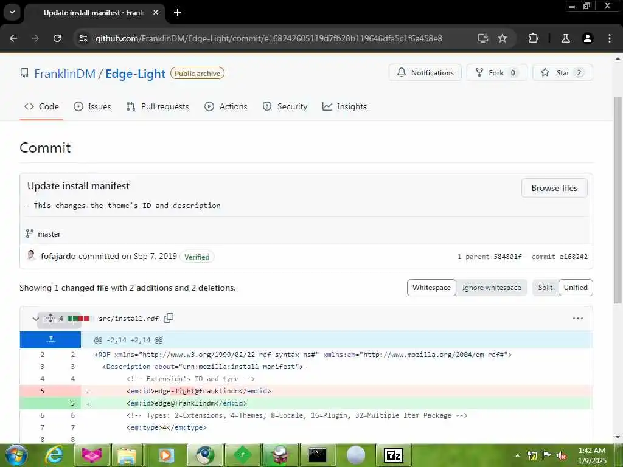Show hidden tray icons arrow
The width and height of the screenshot is (623, 467).
click(x=517, y=455)
